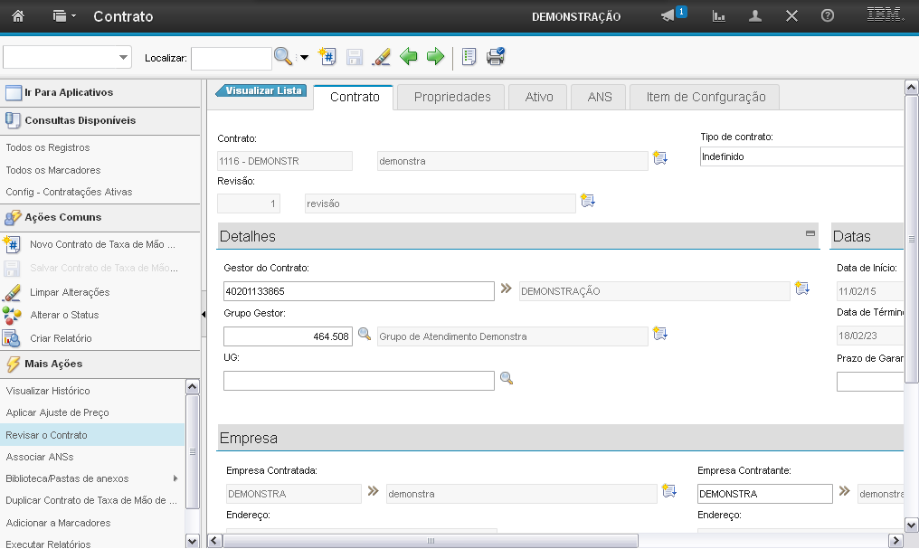The image size is (919, 549).
Task: Expand Biblioteca/Pastas de anexos submenu
Action: (x=175, y=478)
